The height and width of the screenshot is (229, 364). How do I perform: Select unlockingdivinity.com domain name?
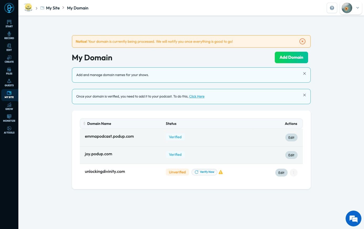point(105,172)
